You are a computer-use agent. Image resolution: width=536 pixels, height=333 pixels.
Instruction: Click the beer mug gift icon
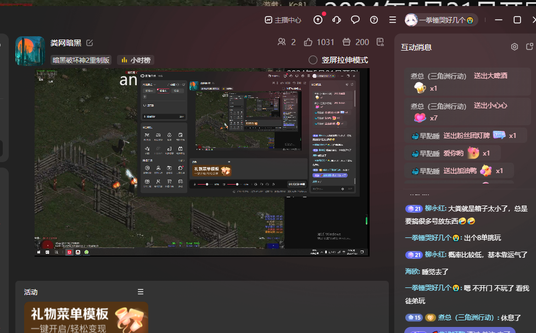coord(420,88)
